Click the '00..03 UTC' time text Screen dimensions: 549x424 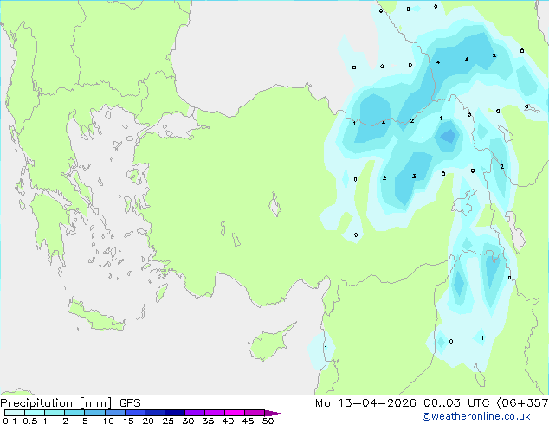457,403
